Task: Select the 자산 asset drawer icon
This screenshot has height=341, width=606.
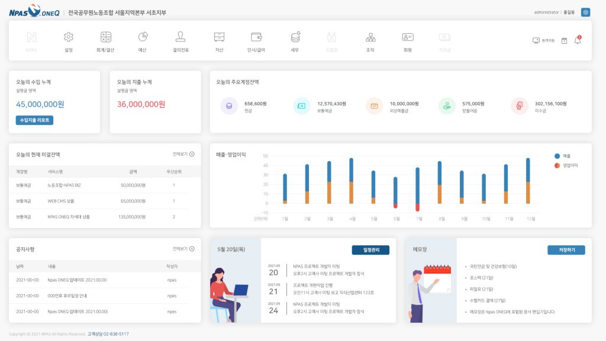Action: click(x=219, y=37)
